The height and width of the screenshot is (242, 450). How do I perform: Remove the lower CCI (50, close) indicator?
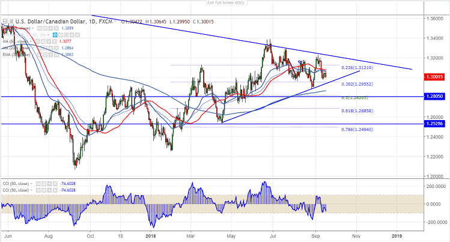click(x=55, y=190)
